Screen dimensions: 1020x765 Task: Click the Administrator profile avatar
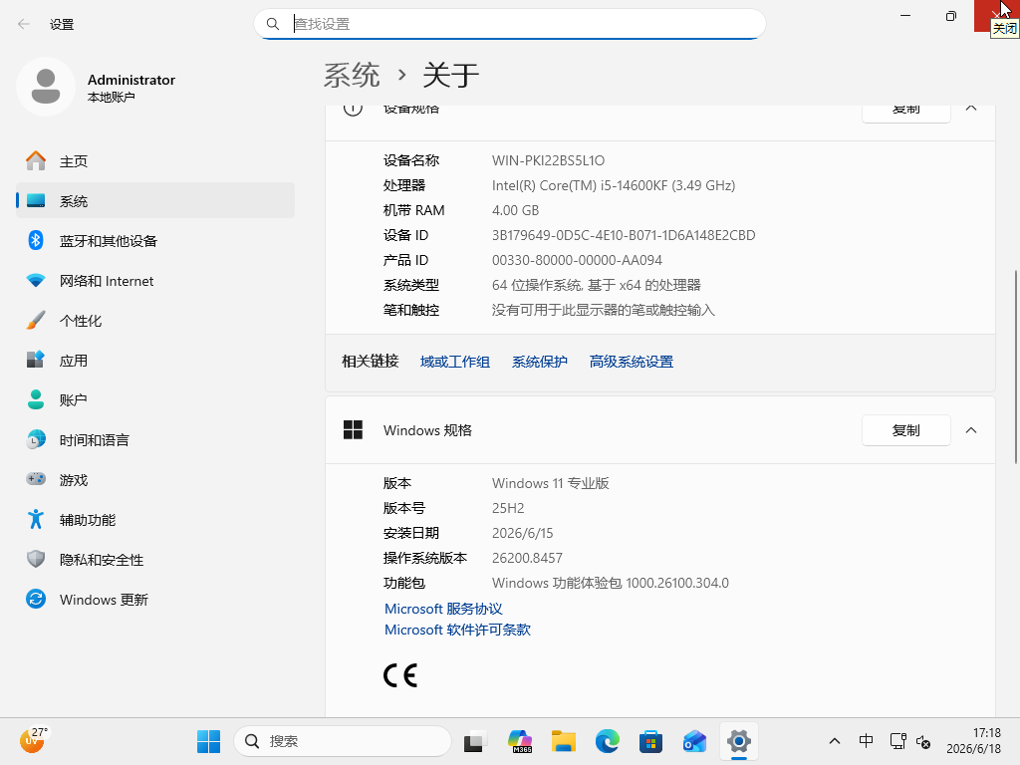pyautogui.click(x=46, y=87)
